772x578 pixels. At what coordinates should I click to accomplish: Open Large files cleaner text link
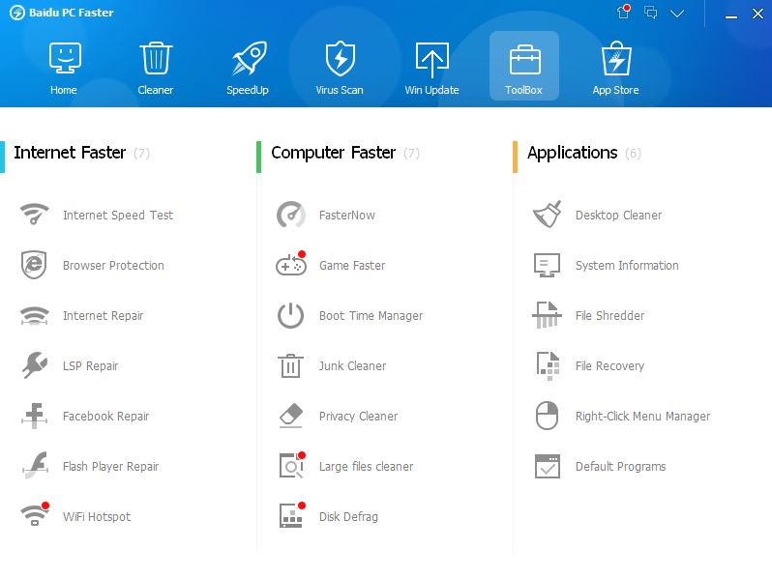(366, 466)
